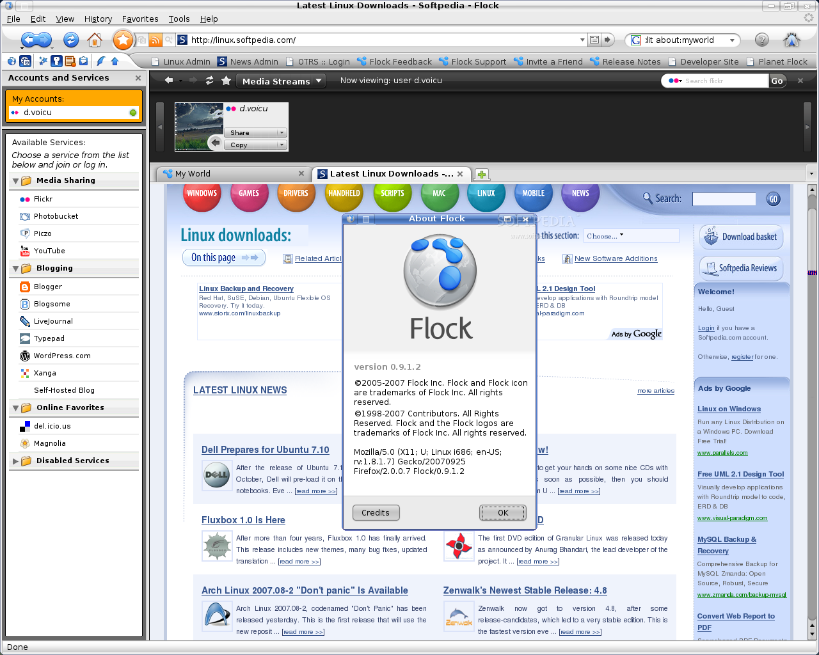819x655 pixels.
Task: Click the Go button next to Softpedia search
Action: point(774,199)
